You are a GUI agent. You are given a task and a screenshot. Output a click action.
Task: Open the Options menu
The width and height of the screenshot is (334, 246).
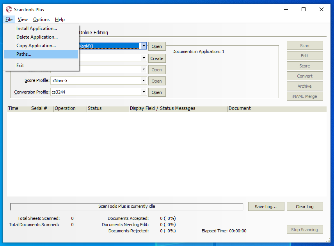click(x=41, y=19)
